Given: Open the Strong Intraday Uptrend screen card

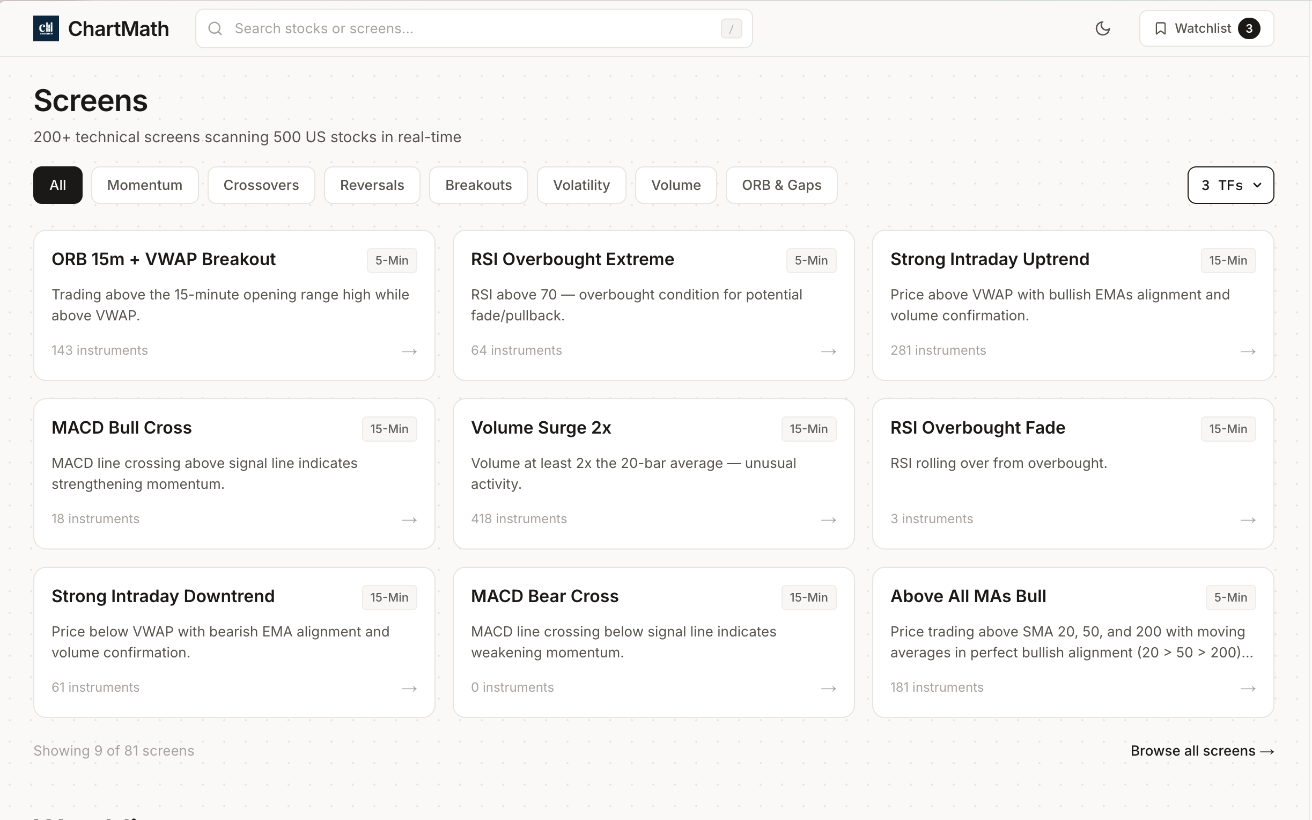Looking at the screenshot, I should 1072,305.
